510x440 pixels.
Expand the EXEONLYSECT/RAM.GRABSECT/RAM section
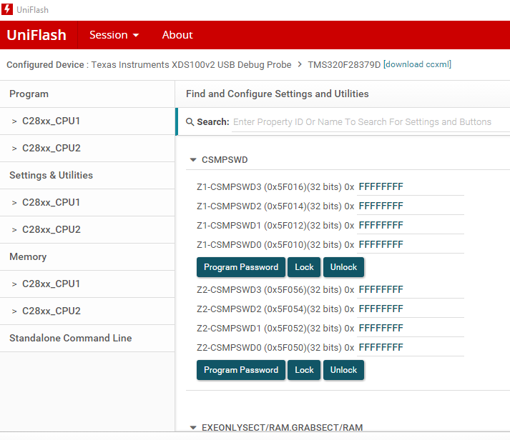coord(193,427)
